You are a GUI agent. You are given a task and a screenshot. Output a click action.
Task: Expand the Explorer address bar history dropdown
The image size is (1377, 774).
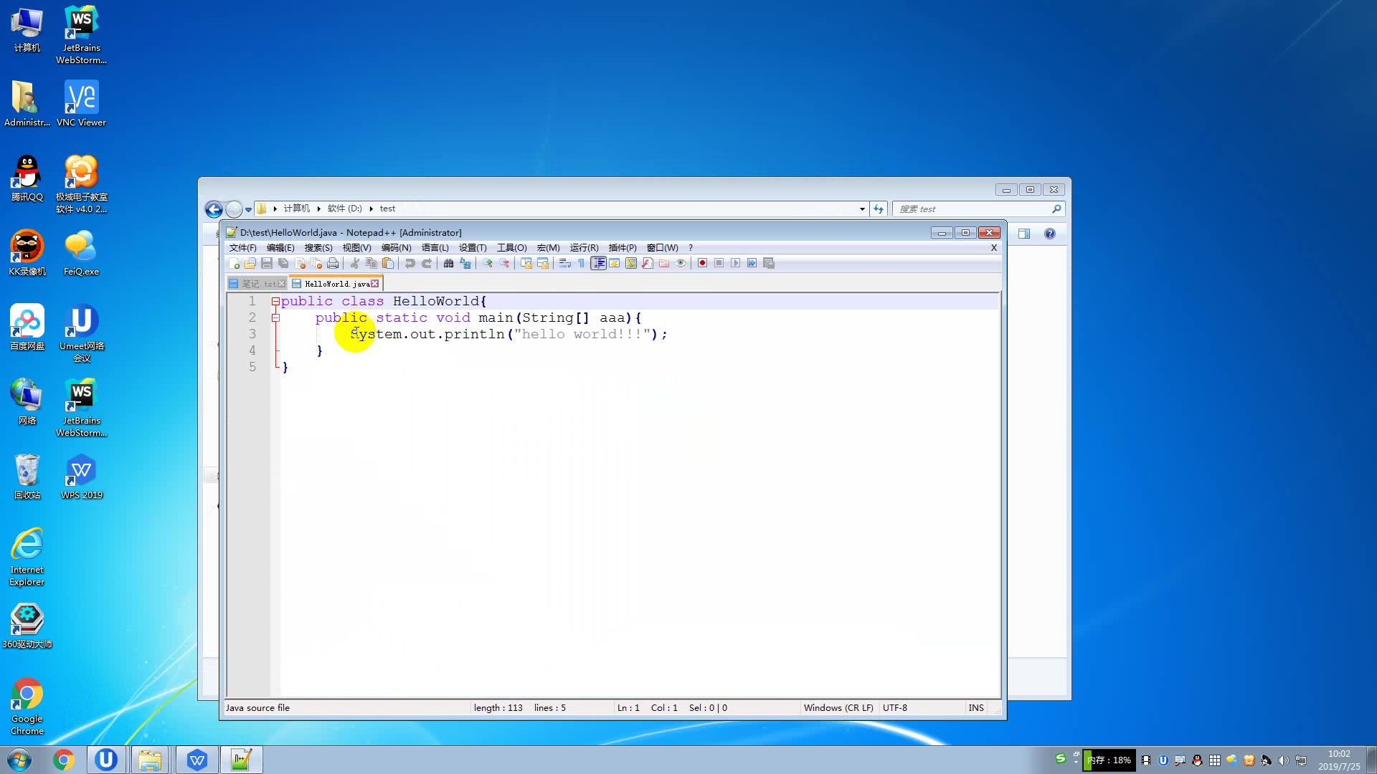pos(861,209)
